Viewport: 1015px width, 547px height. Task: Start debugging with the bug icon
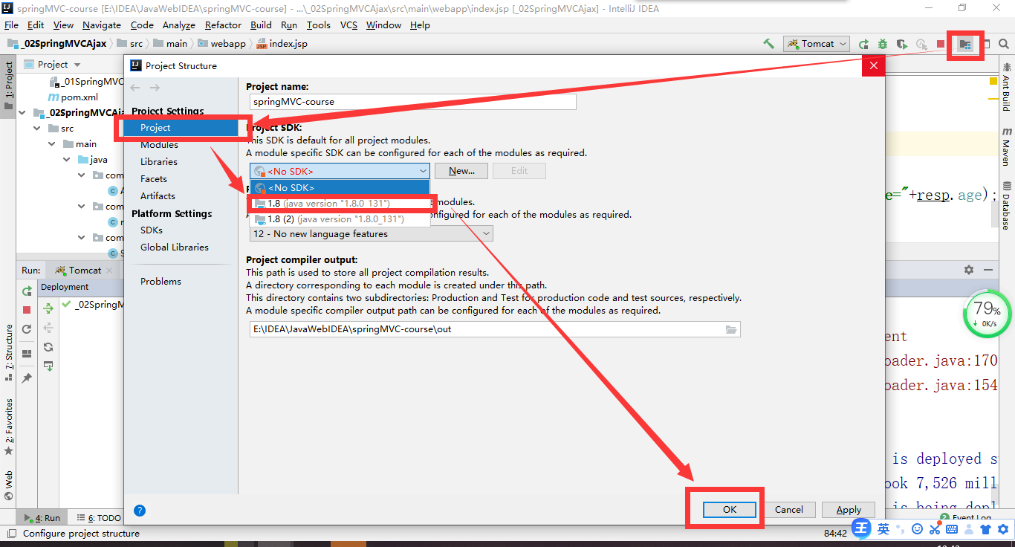882,44
